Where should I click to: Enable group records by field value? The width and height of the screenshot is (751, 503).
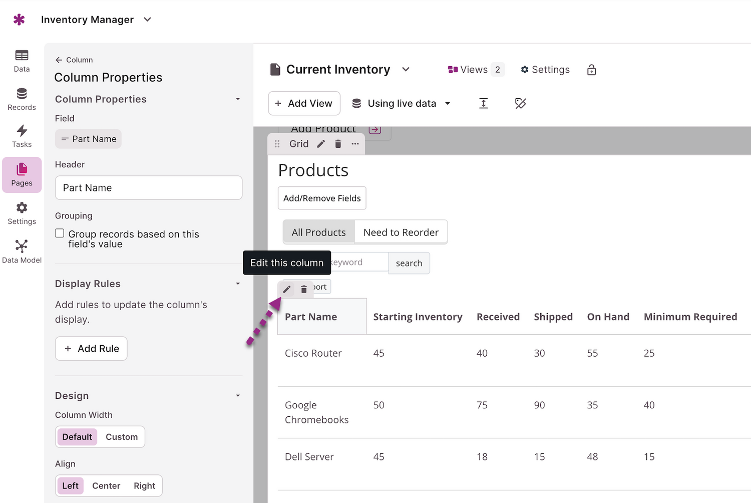pyautogui.click(x=60, y=233)
